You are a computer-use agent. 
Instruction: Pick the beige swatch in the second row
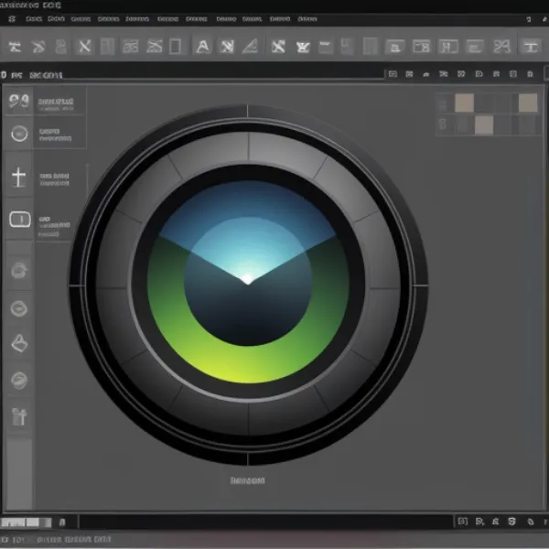484,125
